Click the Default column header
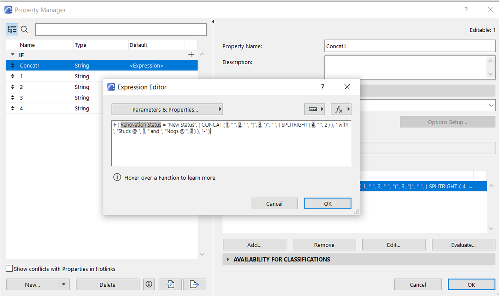 pyautogui.click(x=156, y=45)
